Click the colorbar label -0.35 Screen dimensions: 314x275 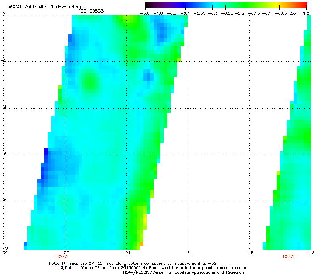200,14
